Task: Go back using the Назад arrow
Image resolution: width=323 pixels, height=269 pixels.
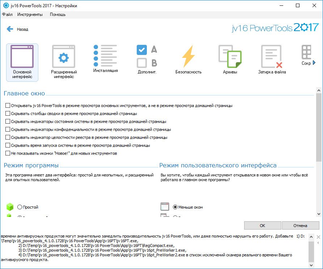Action: [10, 29]
